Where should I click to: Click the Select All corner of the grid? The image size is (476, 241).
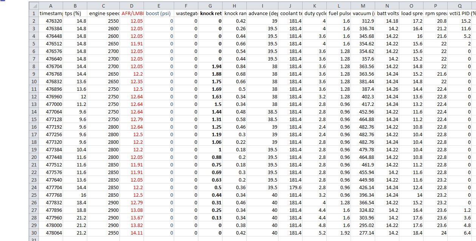coord(34,6)
